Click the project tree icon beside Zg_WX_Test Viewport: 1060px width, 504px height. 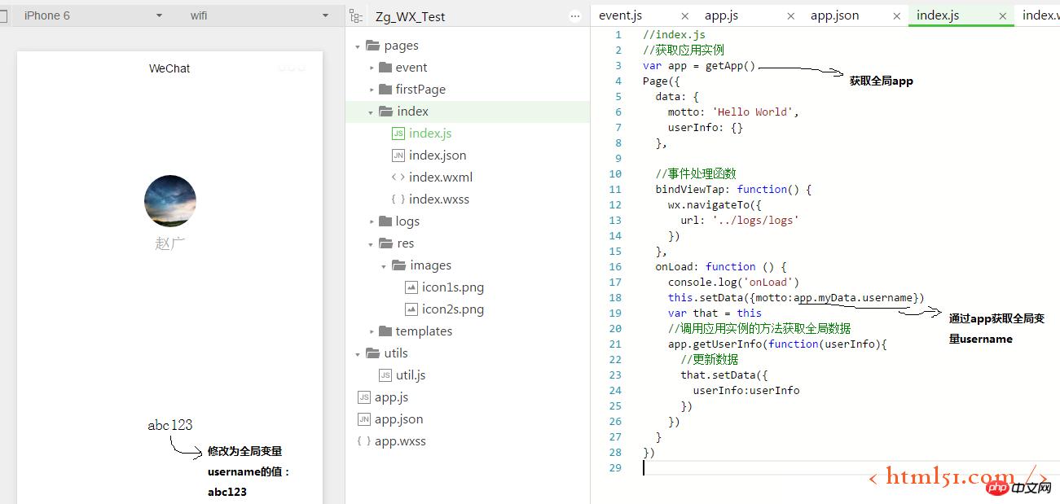[355, 16]
